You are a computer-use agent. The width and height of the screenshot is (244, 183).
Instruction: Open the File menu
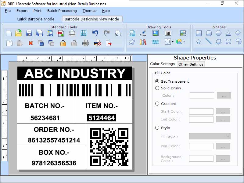tap(8, 11)
